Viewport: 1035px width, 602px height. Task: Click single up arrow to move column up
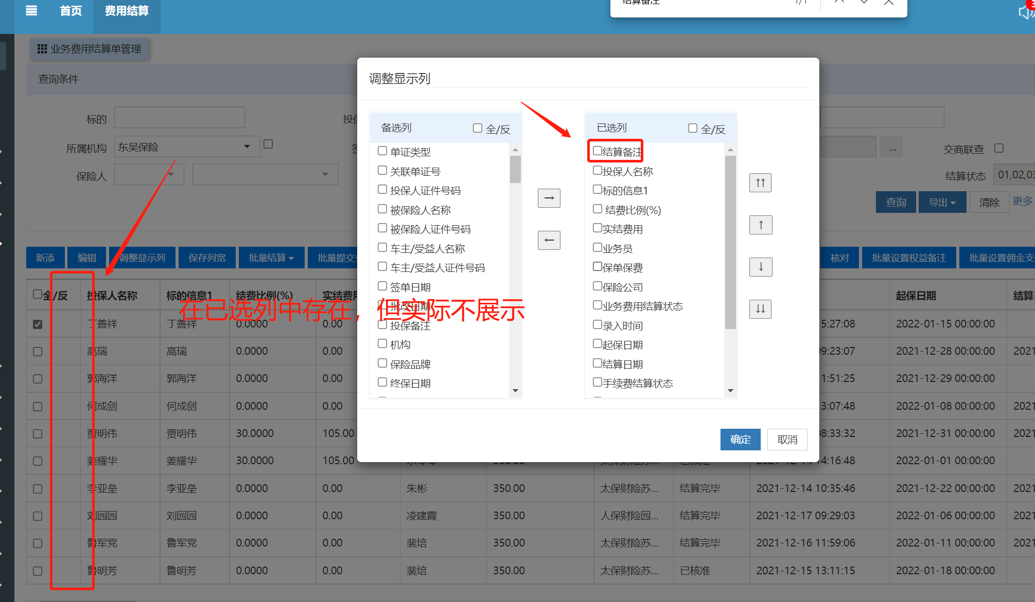coord(760,225)
